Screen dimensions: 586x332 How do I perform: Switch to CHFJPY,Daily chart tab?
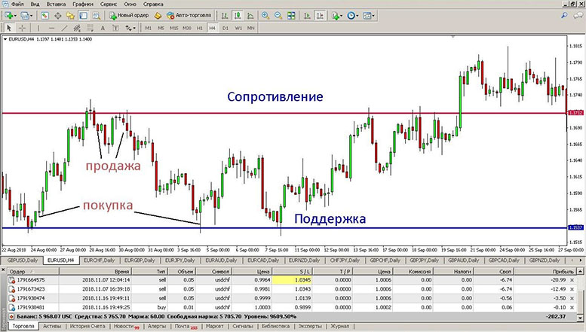(345, 260)
